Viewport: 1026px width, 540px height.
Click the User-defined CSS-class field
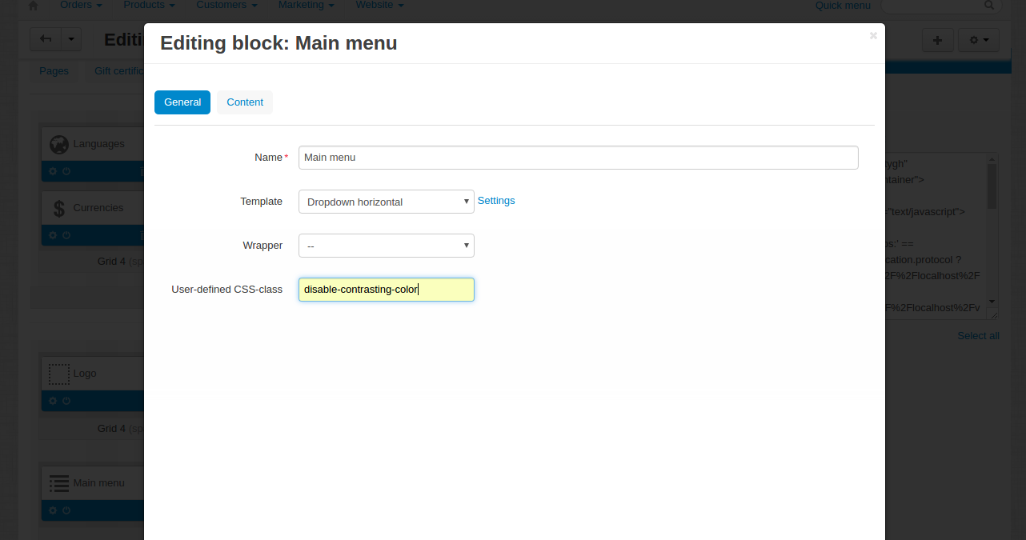[387, 290]
